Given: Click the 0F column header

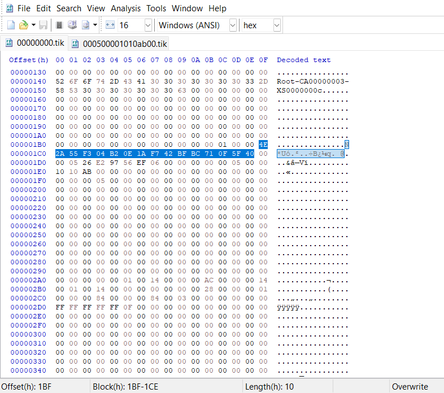Looking at the screenshot, I should [263, 60].
